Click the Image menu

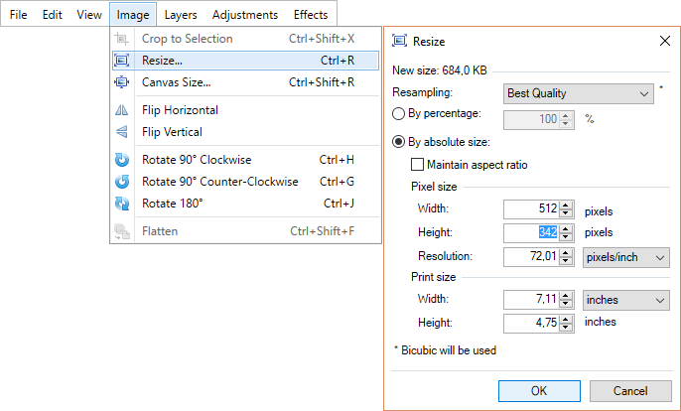133,15
